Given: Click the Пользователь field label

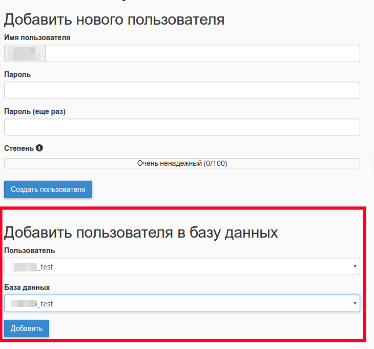Looking at the screenshot, I should coord(29,250).
